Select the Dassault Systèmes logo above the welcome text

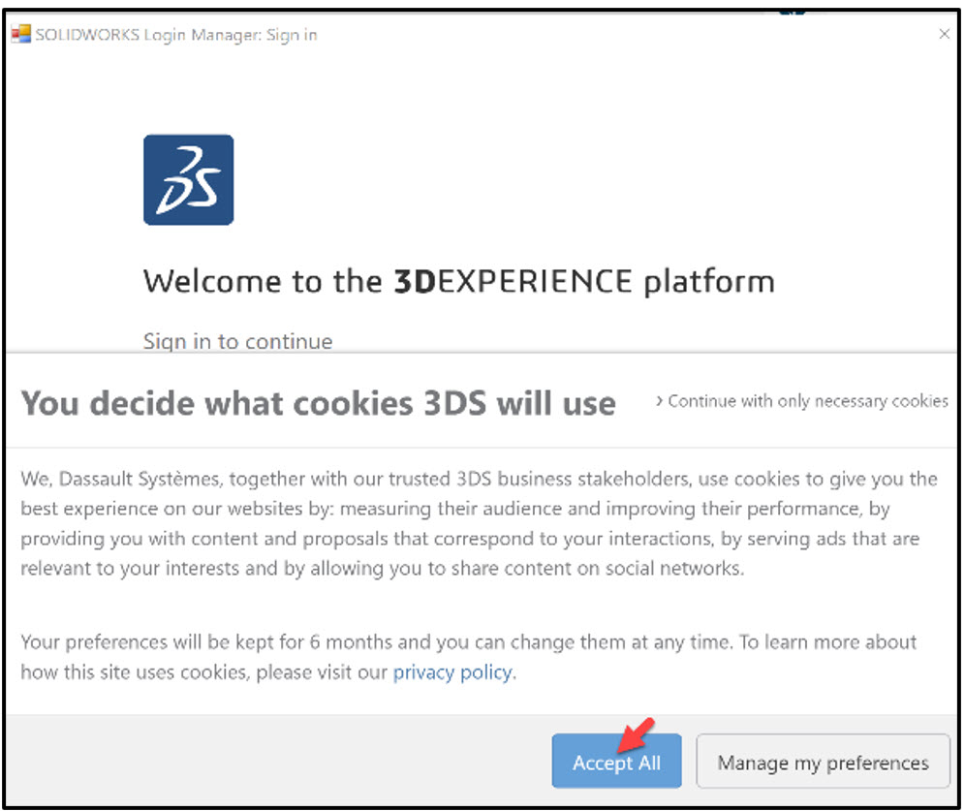click(188, 179)
